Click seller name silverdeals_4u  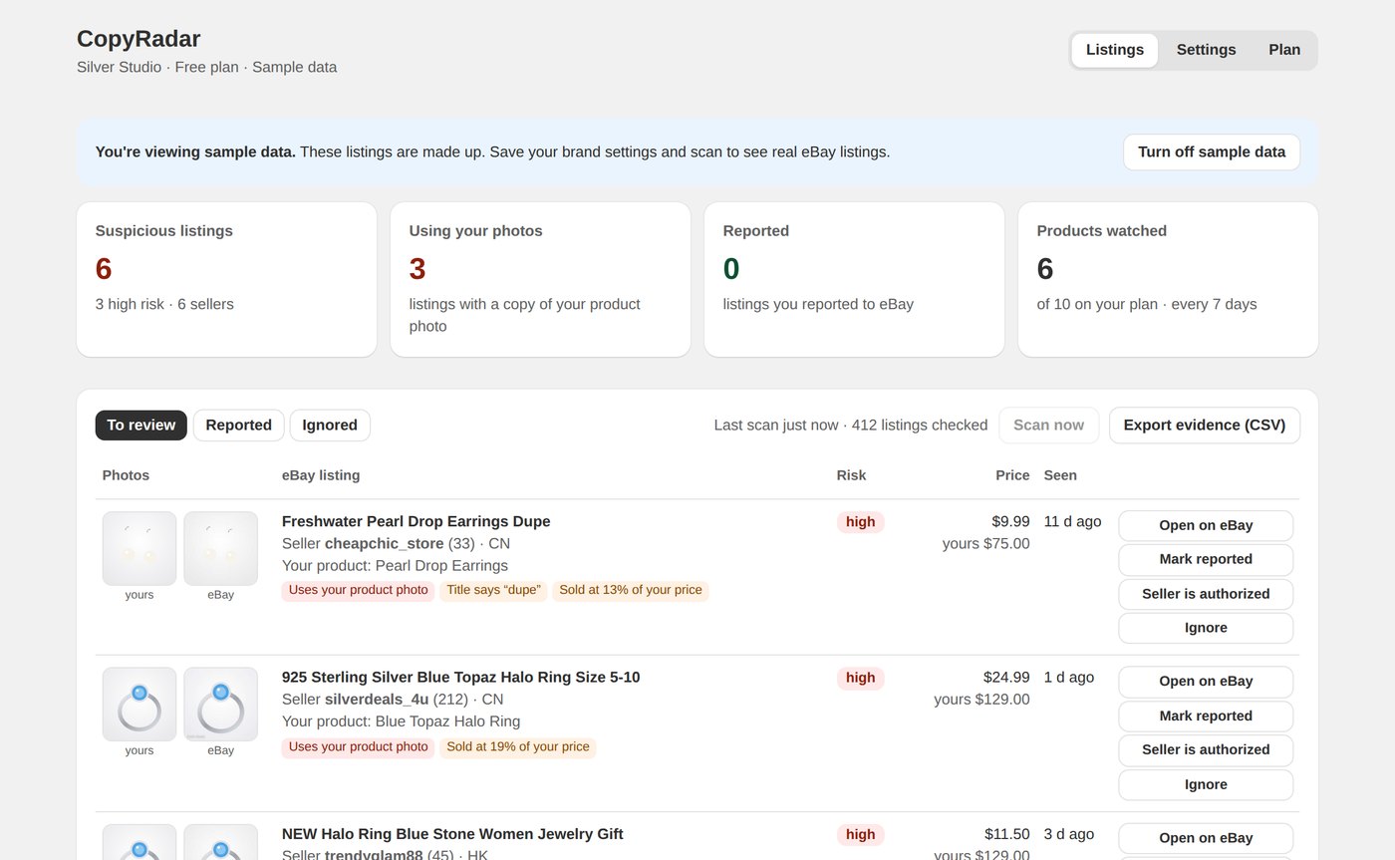pyautogui.click(x=377, y=700)
